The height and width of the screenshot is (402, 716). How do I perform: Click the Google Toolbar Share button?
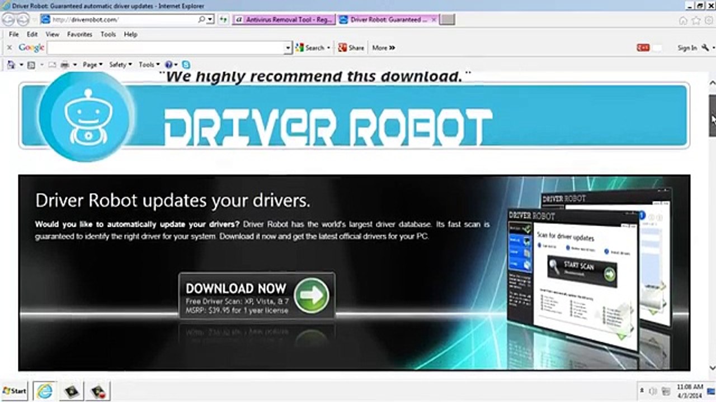coord(351,48)
